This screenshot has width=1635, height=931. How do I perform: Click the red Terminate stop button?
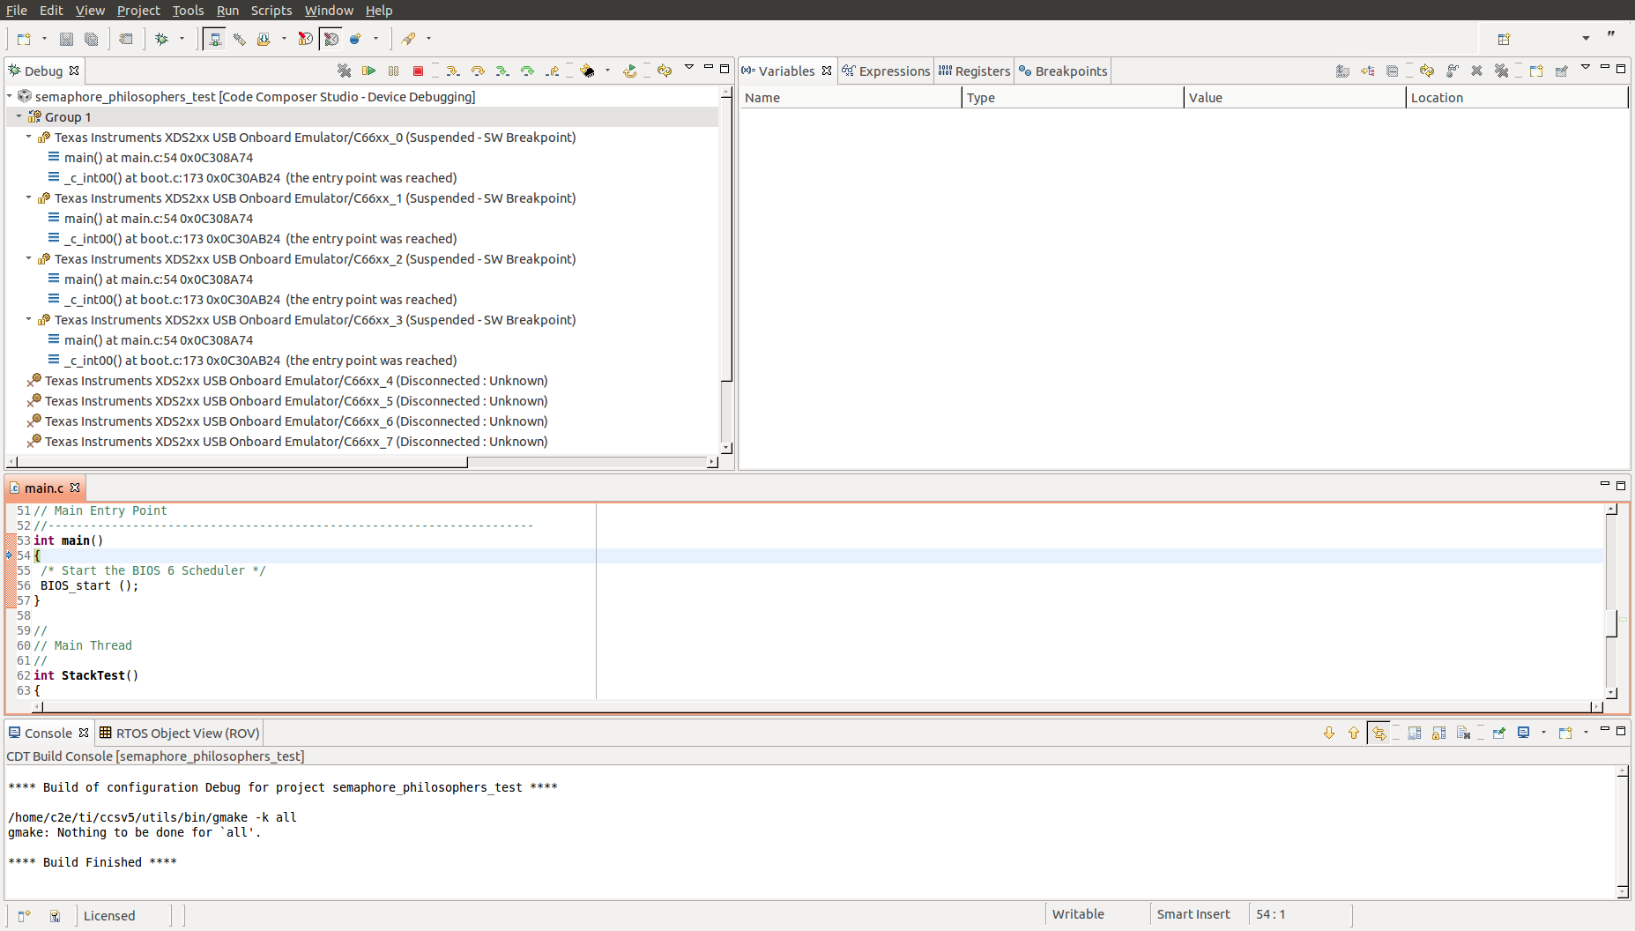point(418,71)
